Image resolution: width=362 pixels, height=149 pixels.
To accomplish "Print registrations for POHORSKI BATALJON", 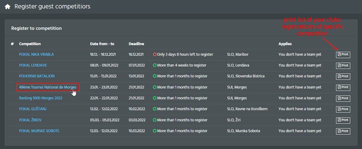I will click(x=343, y=76).
